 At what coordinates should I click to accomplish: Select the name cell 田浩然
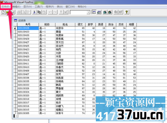tap(65, 46)
